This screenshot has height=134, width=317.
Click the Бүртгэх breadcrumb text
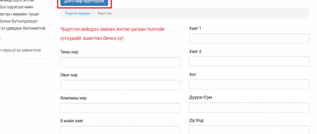pos(104,13)
